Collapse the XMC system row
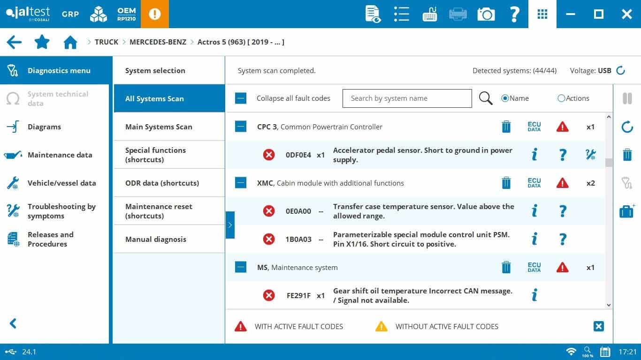 (x=241, y=183)
